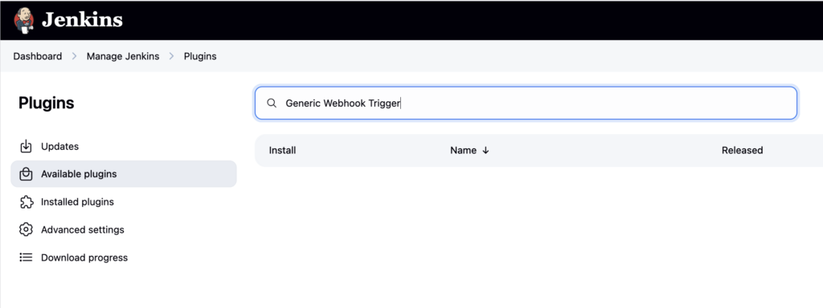The width and height of the screenshot is (823, 308).
Task: Click the Name sort direction arrow
Action: 485,150
